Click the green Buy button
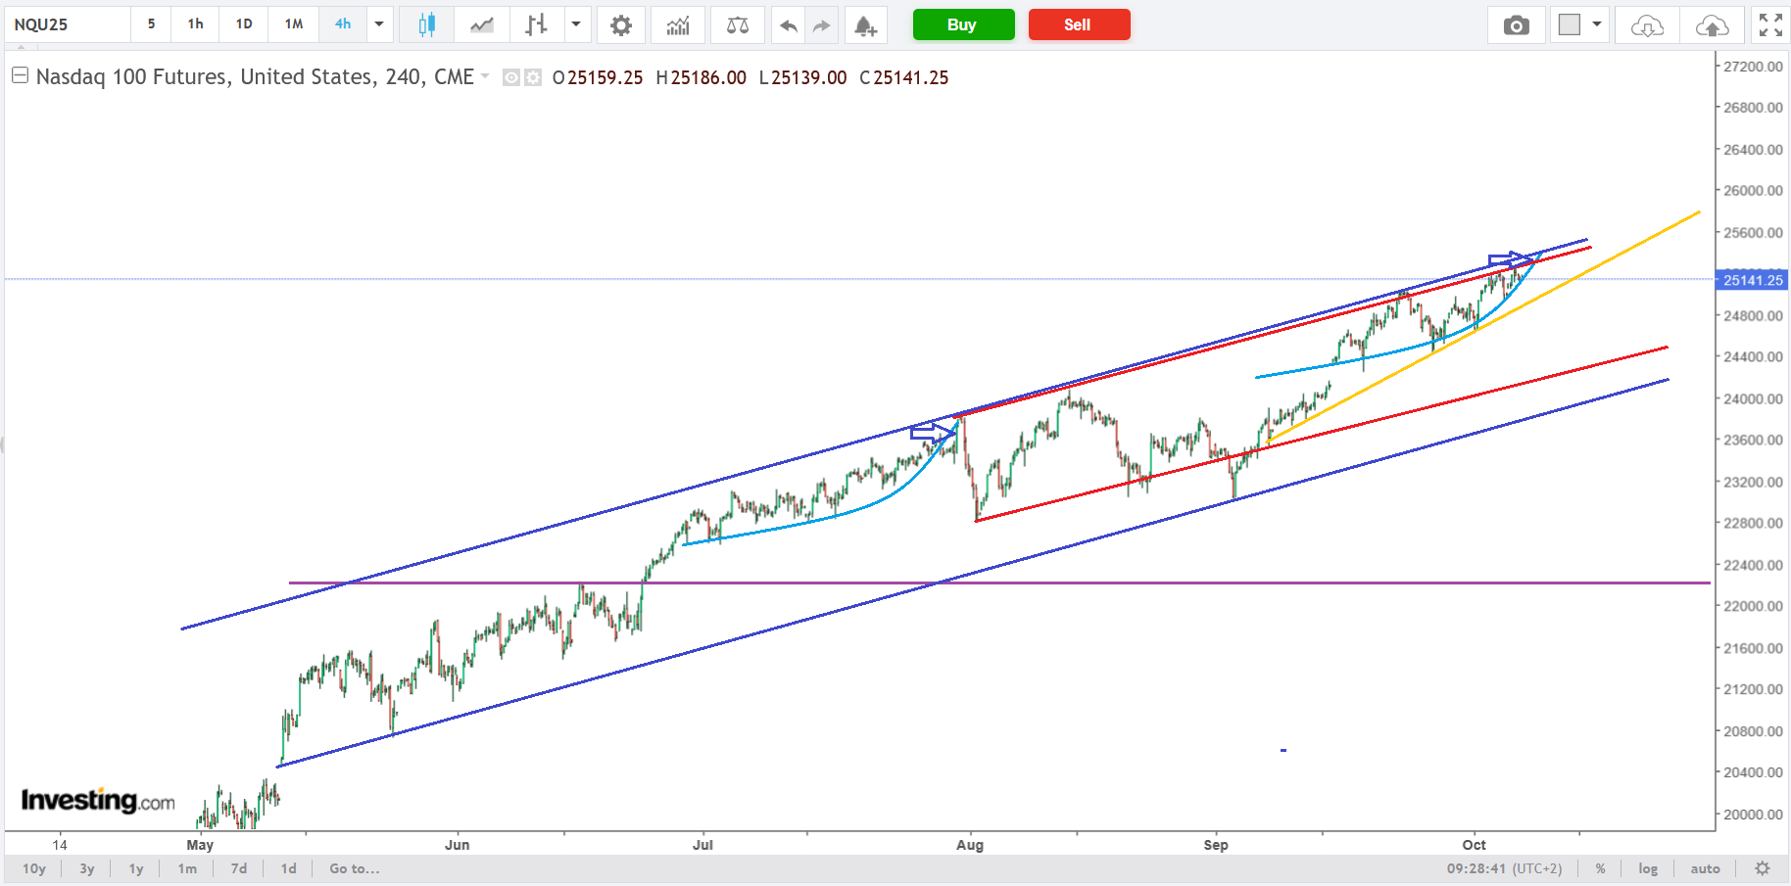The width and height of the screenshot is (1791, 886). tap(962, 24)
